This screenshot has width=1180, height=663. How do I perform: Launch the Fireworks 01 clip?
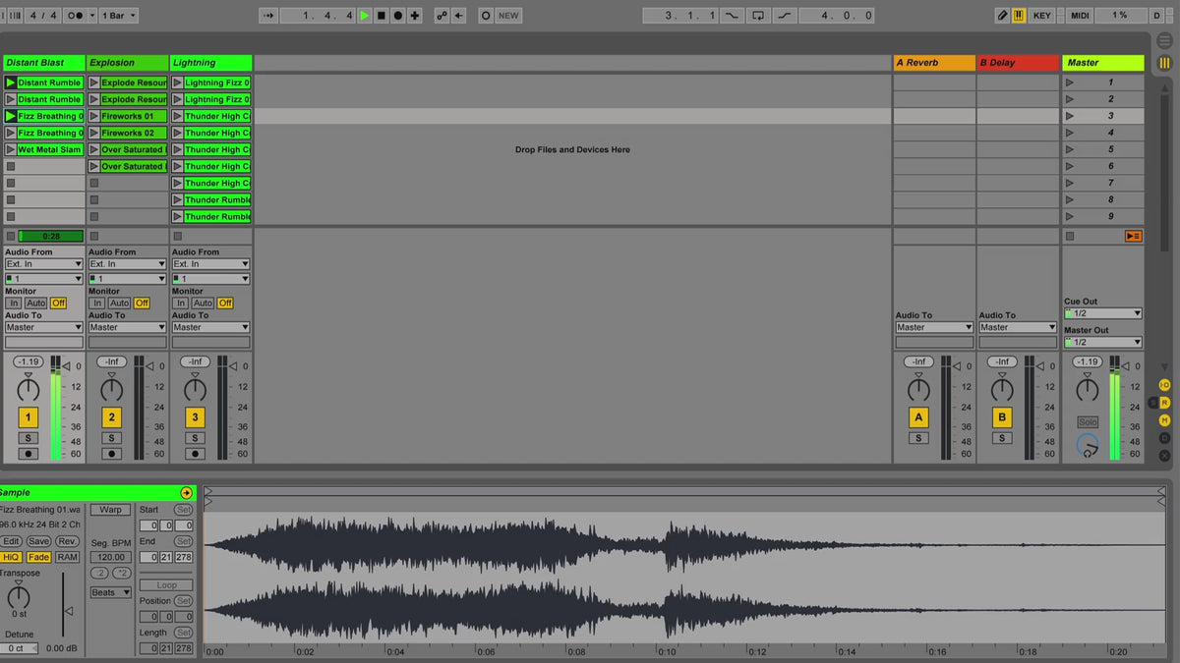[x=94, y=116]
